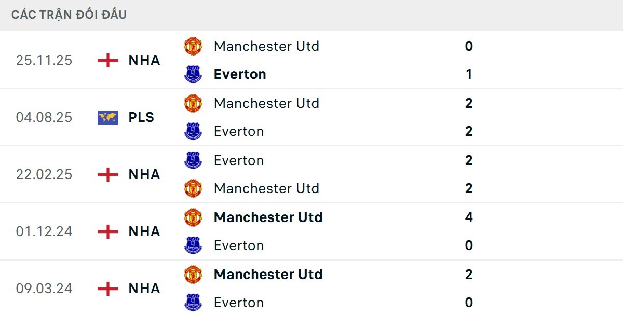Click the Manchester Utd crest in the 25.11.25 match
The image size is (623, 315).
coord(193,45)
